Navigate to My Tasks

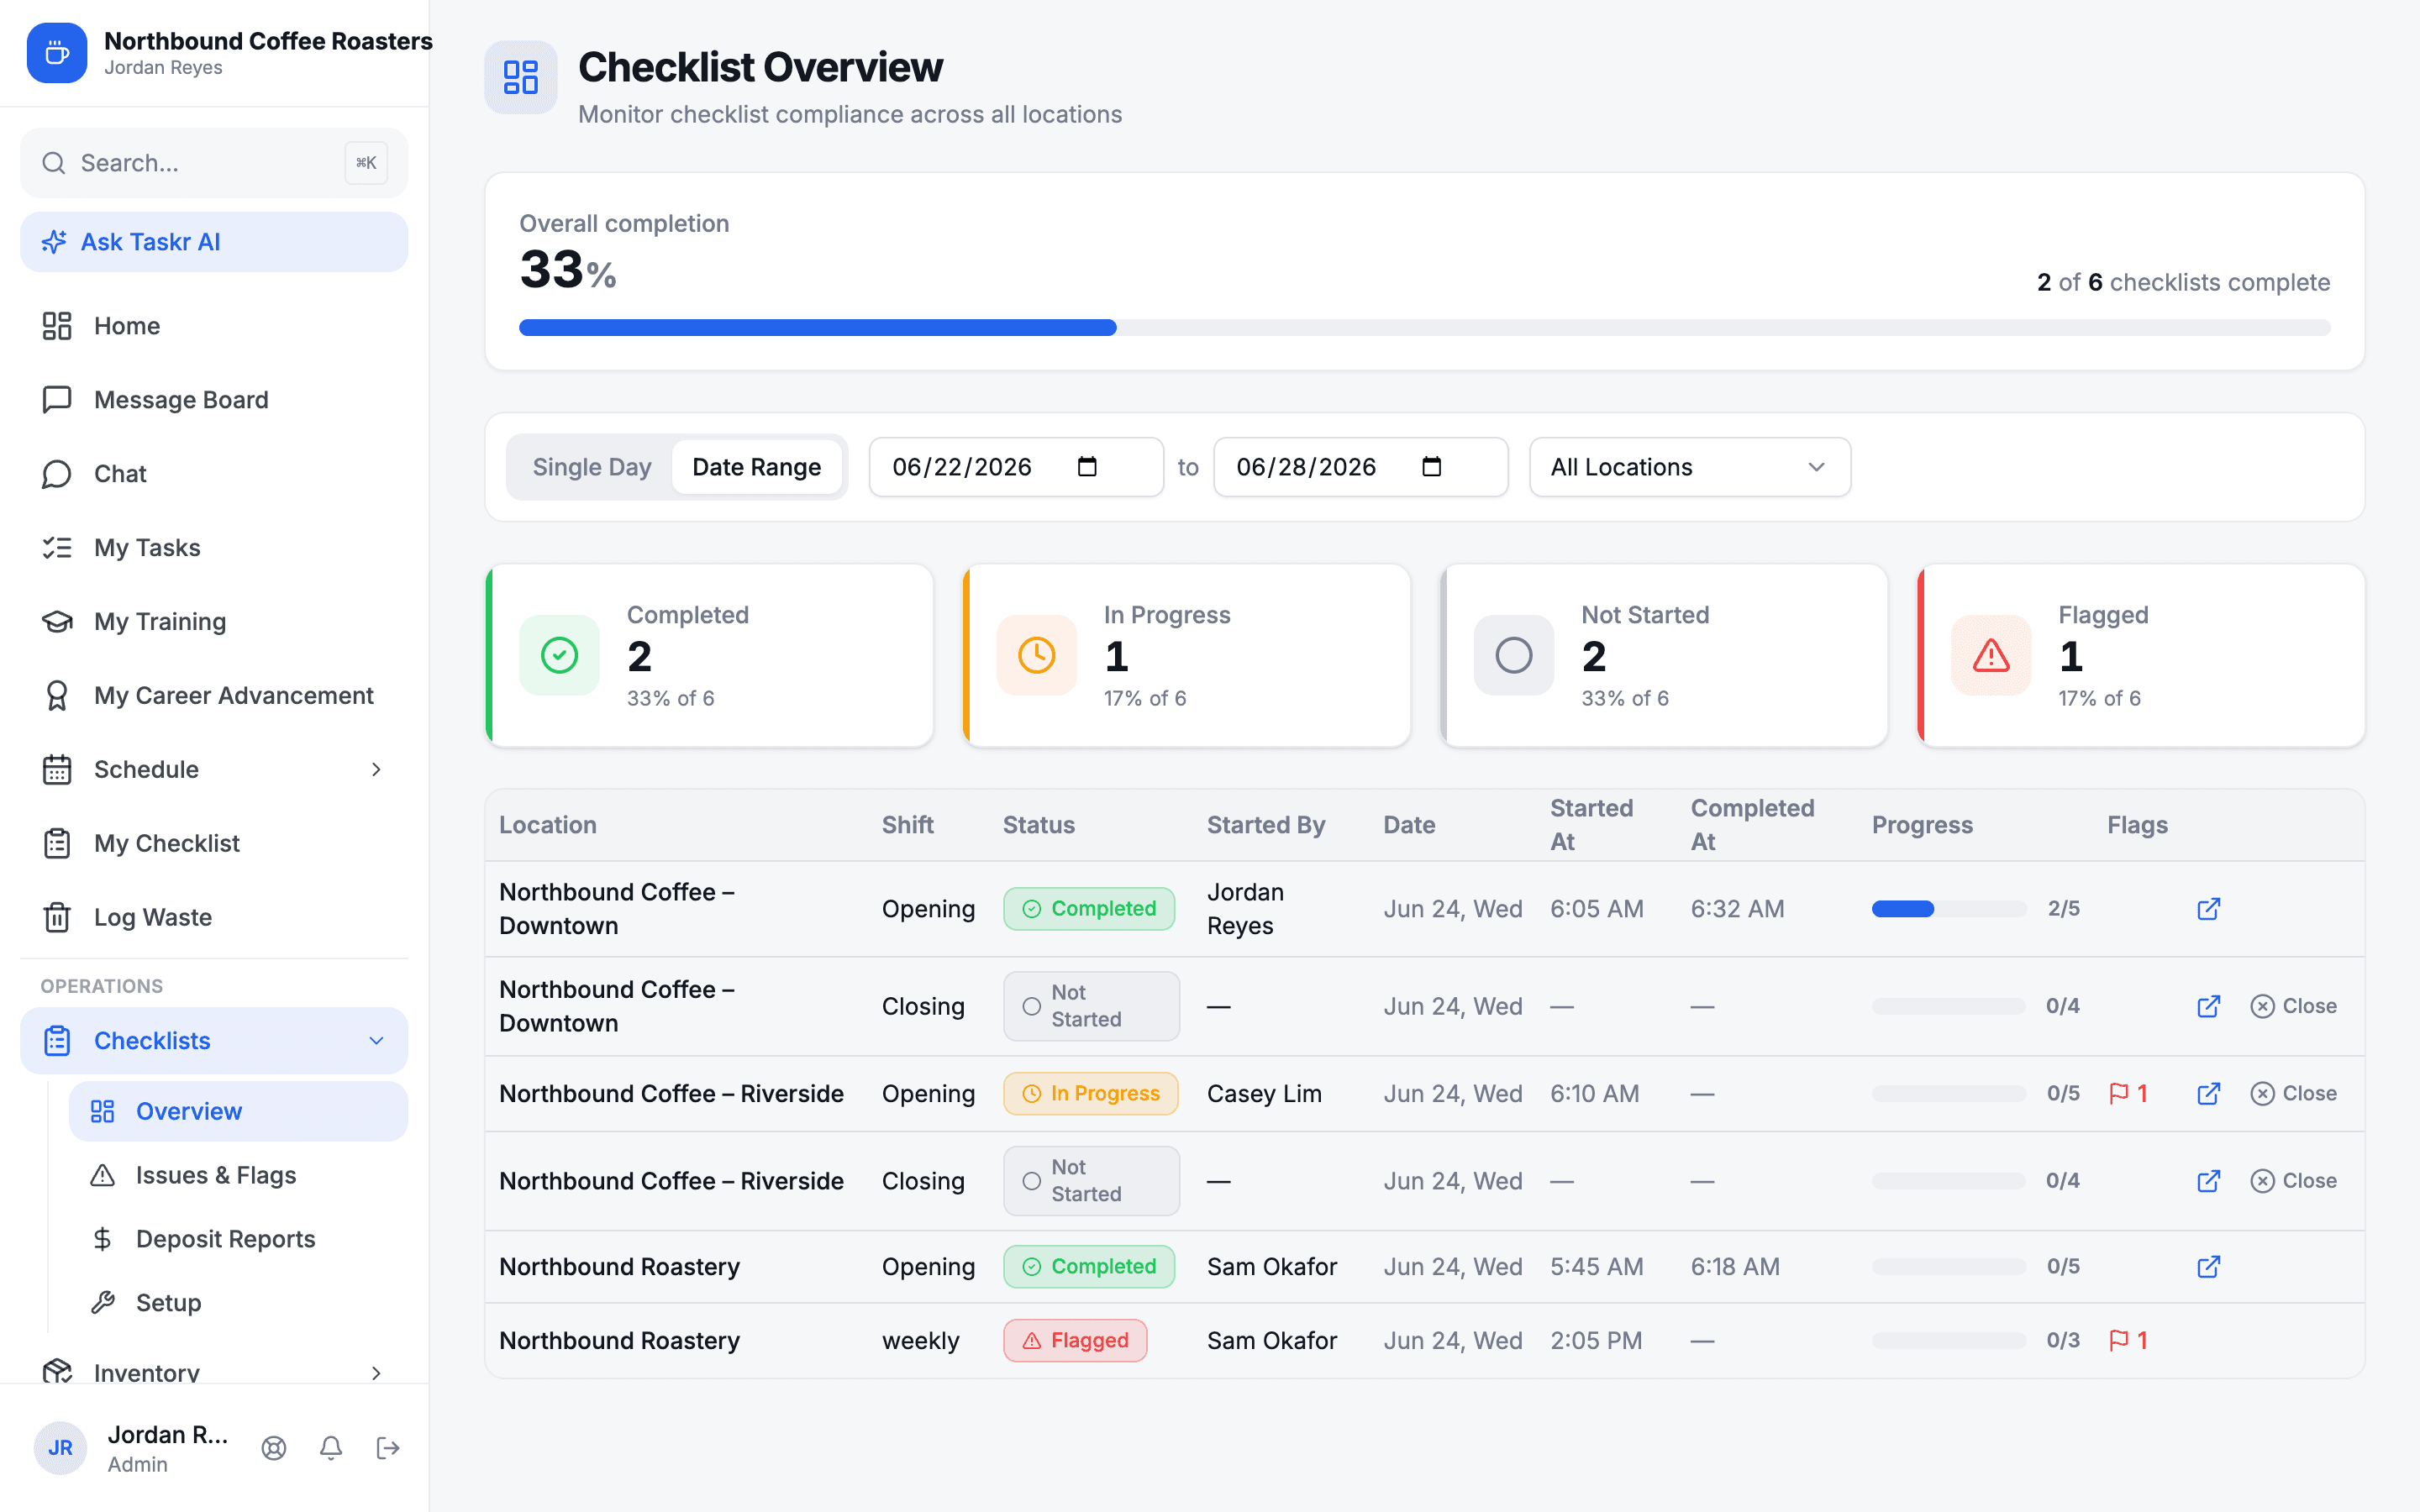point(214,548)
